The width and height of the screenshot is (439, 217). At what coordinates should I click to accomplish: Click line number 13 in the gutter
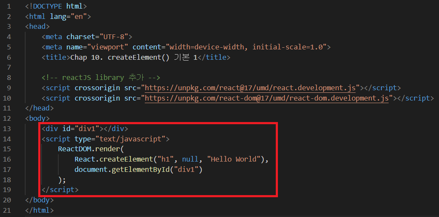(7, 129)
